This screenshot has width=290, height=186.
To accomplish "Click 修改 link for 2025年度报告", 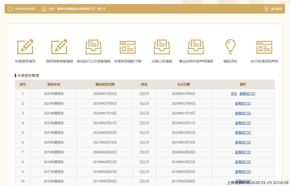I will pyautogui.click(x=234, y=94).
